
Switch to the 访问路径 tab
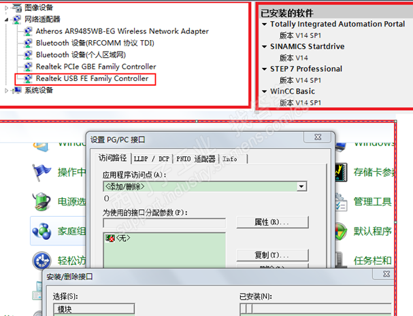point(112,158)
